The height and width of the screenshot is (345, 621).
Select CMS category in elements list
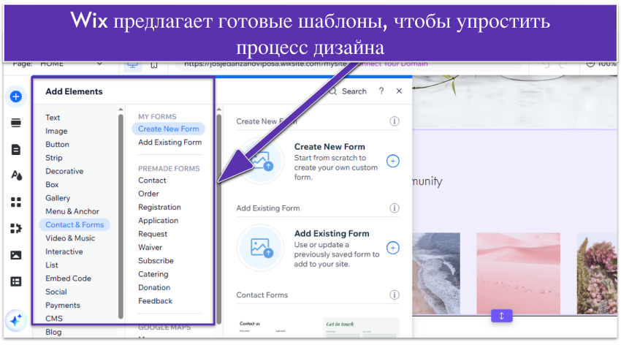click(54, 319)
